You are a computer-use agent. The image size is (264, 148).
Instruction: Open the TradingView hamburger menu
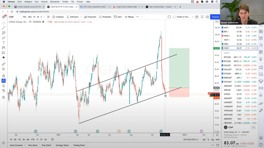pyautogui.click(x=4, y=17)
